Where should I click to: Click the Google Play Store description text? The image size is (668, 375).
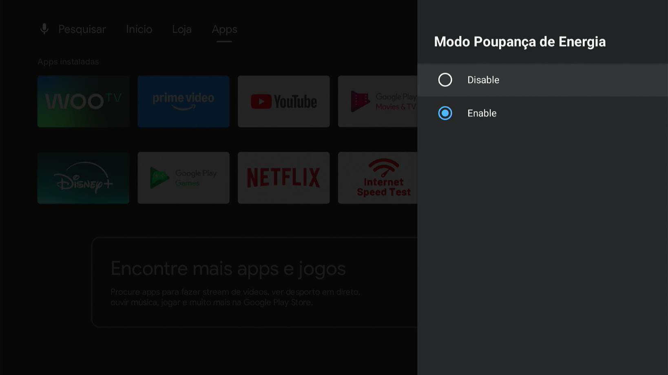235,297
